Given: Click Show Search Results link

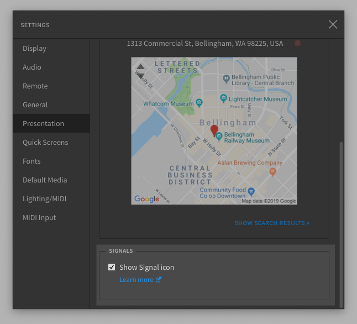Looking at the screenshot, I should [272, 223].
